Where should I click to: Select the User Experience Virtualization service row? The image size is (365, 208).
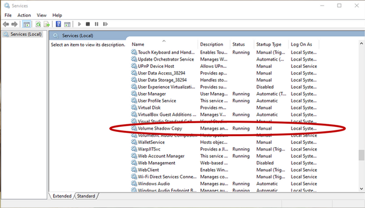pyautogui.click(x=224, y=87)
